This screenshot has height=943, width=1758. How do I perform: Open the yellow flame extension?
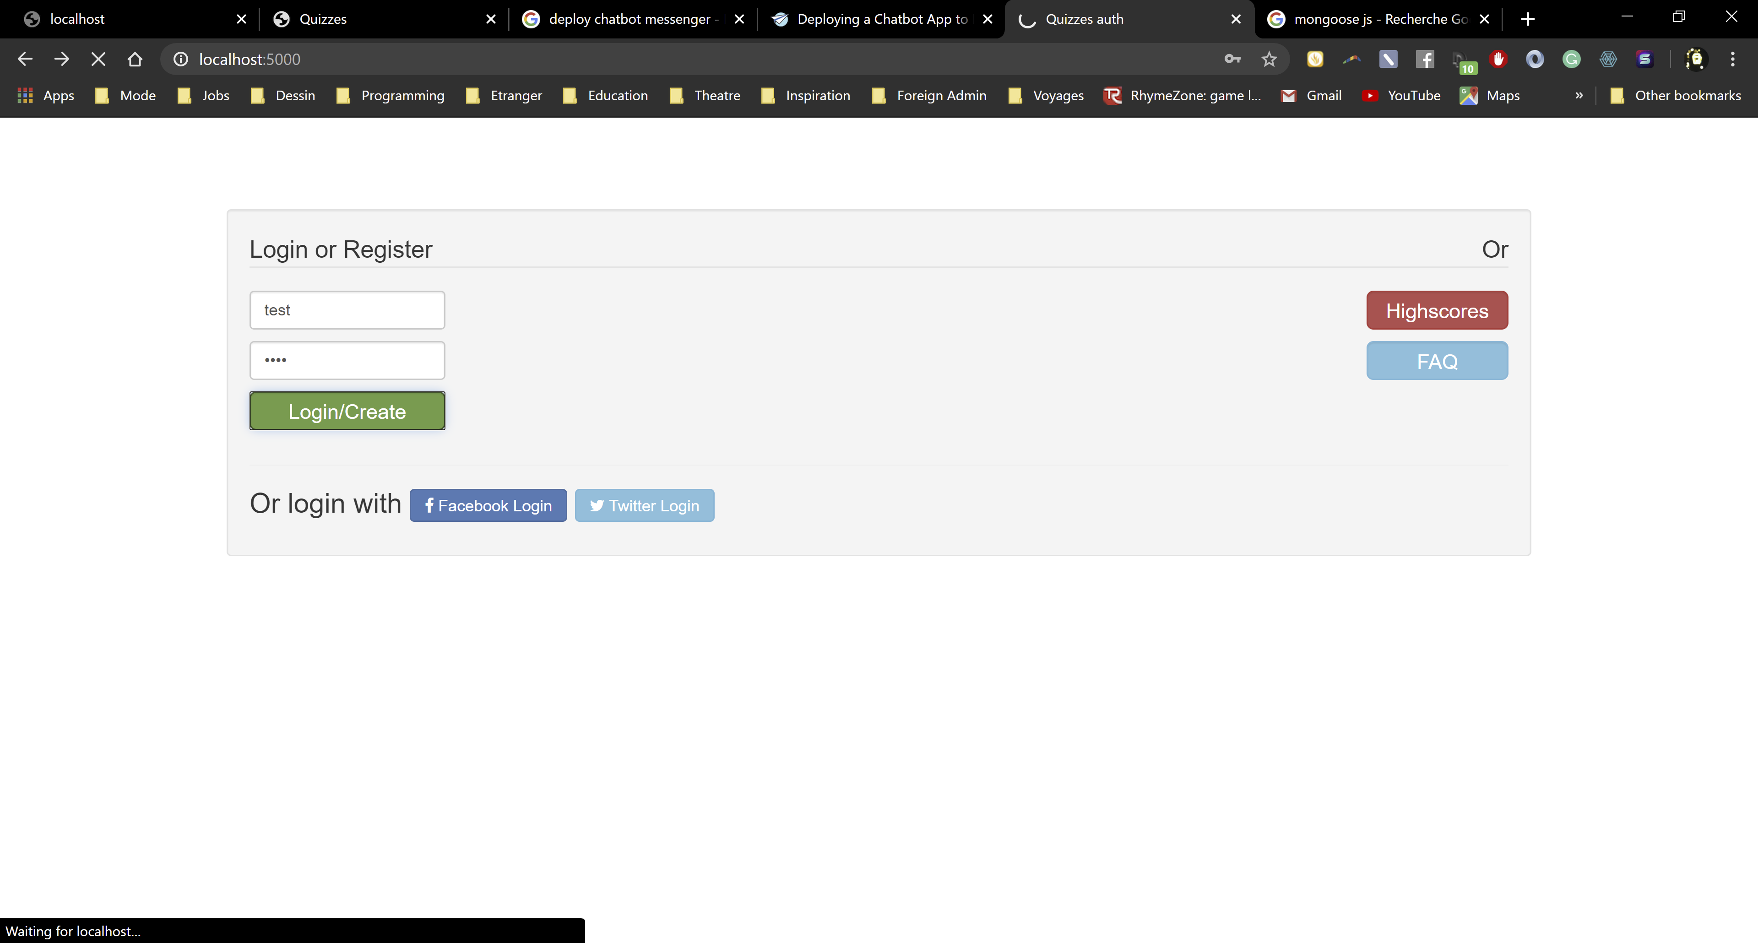point(1315,60)
